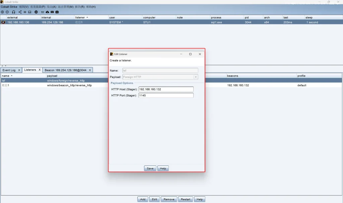Open the 攻击(A) menu
This screenshot has height=203, width=343.
tap(51, 7)
